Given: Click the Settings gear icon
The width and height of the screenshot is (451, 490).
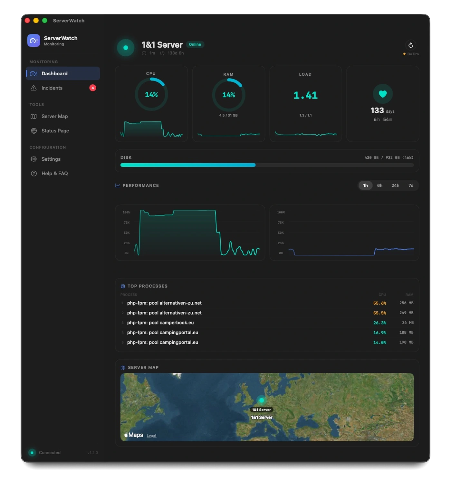Looking at the screenshot, I should tap(34, 159).
